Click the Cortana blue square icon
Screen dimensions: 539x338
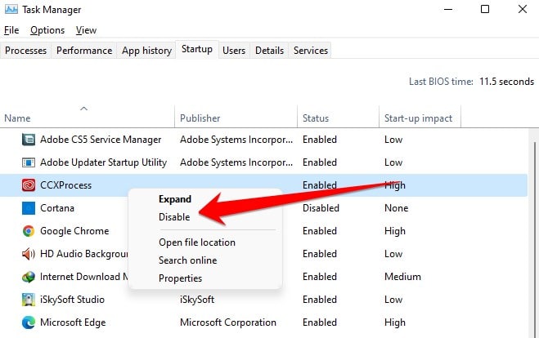click(28, 208)
